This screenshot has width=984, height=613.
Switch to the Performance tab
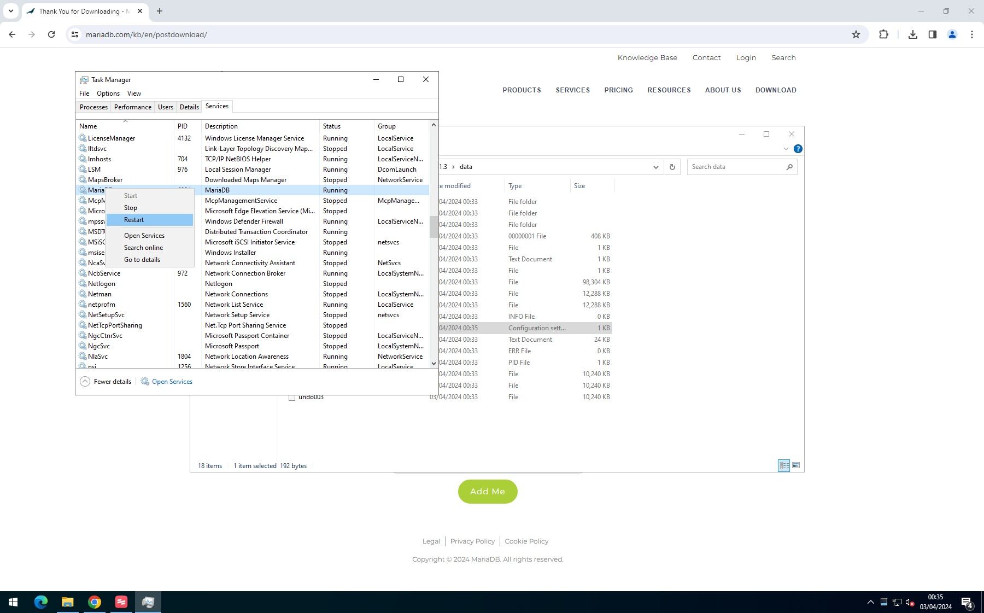tap(133, 107)
